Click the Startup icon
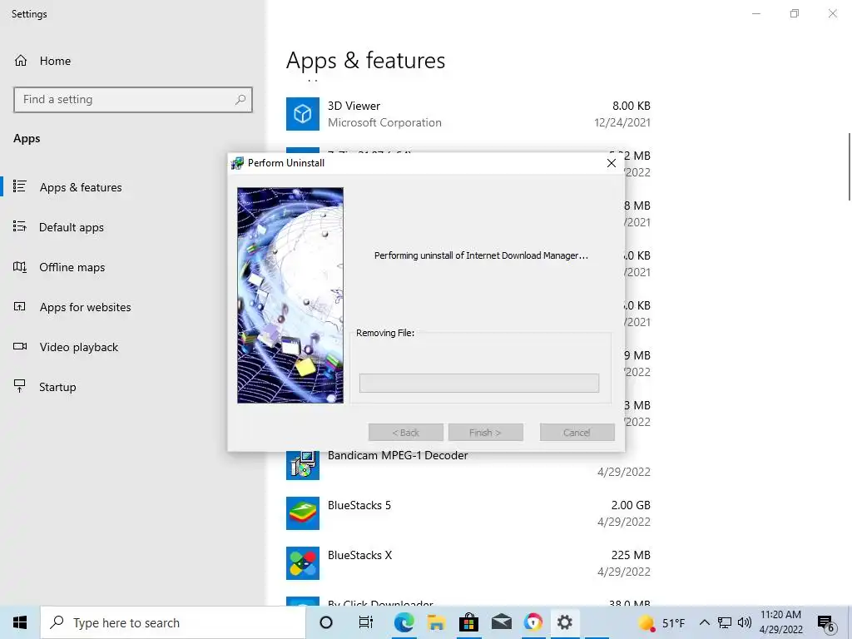Screen dimensions: 852x639 click(20, 386)
